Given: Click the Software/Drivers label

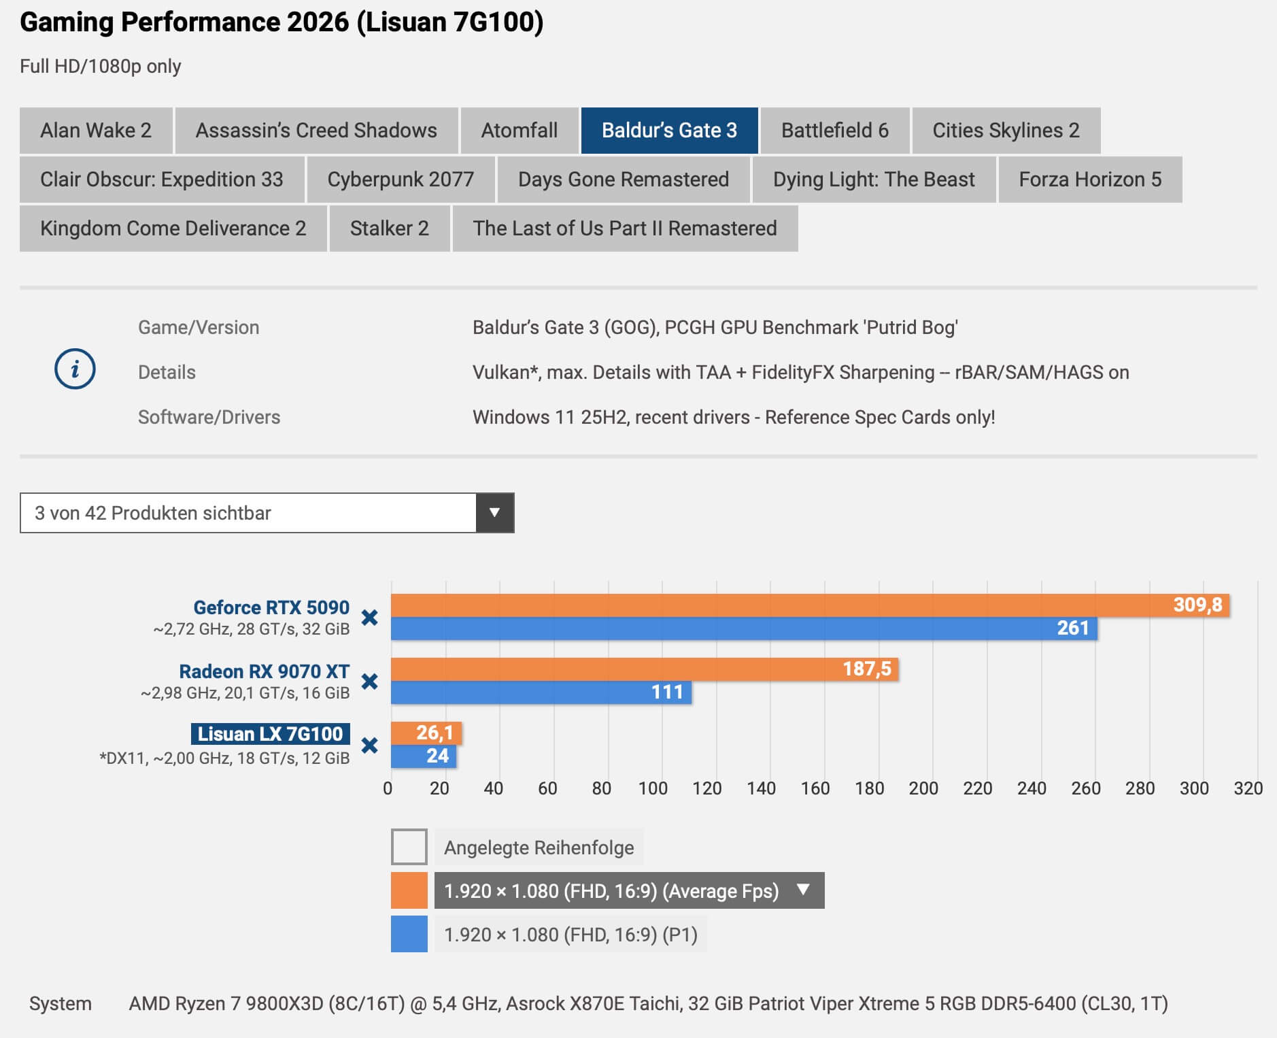Looking at the screenshot, I should pos(209,418).
